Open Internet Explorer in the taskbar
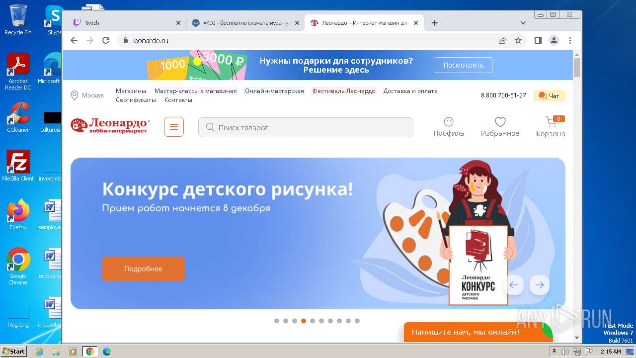636x358 pixels. click(40, 352)
